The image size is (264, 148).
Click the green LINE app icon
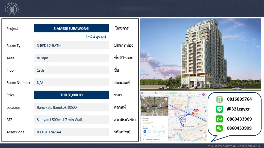(x=219, y=109)
